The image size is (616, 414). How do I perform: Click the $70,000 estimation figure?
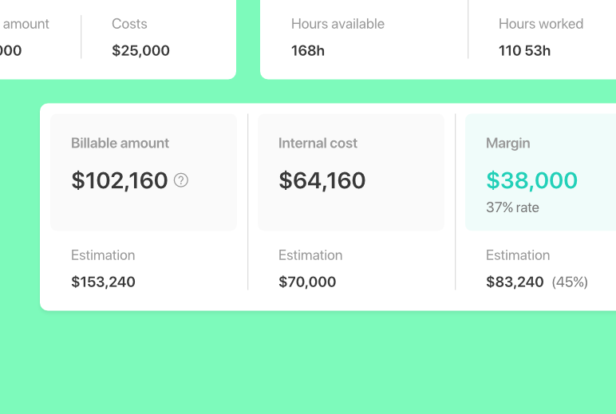[x=307, y=282]
